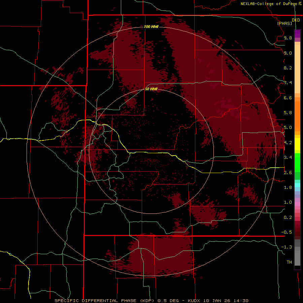Click the cyan segment of the color bar

click(x=297, y=185)
